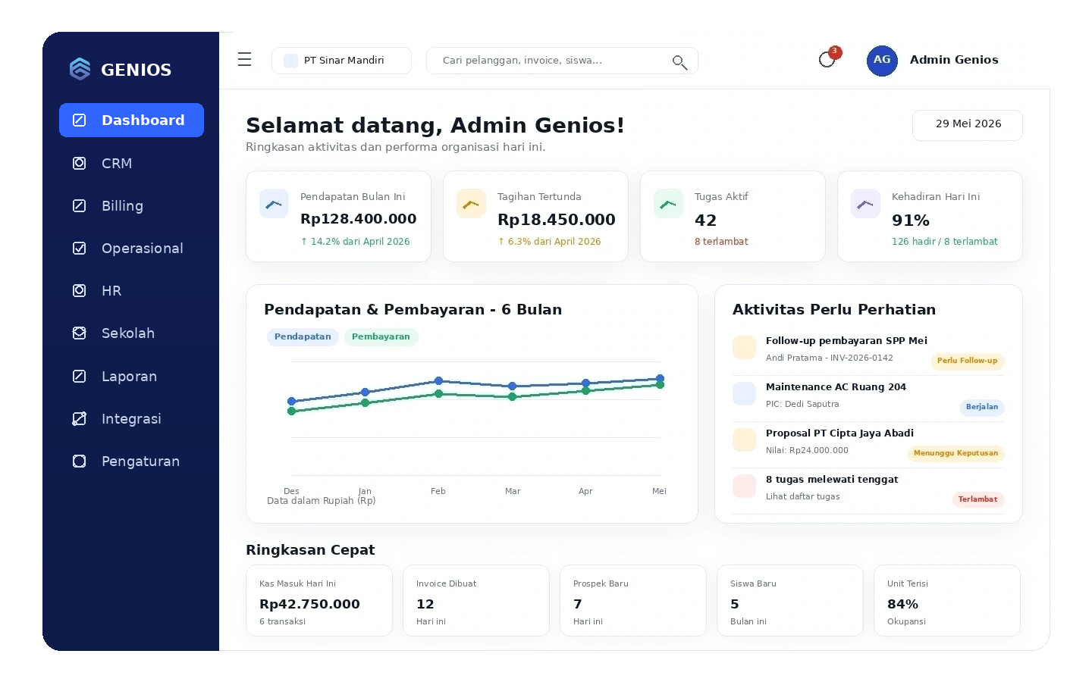
Task: Click the Des Pendapatan data point
Action: pos(291,401)
